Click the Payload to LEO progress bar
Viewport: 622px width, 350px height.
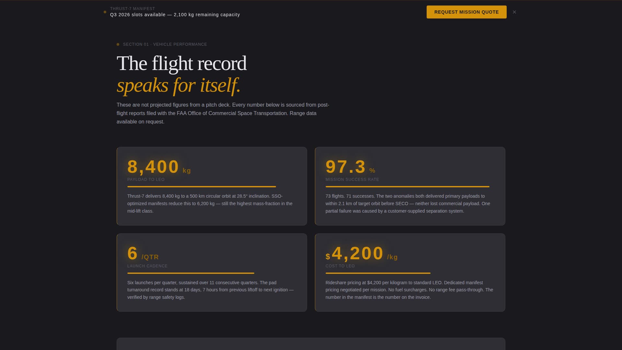coord(202,187)
